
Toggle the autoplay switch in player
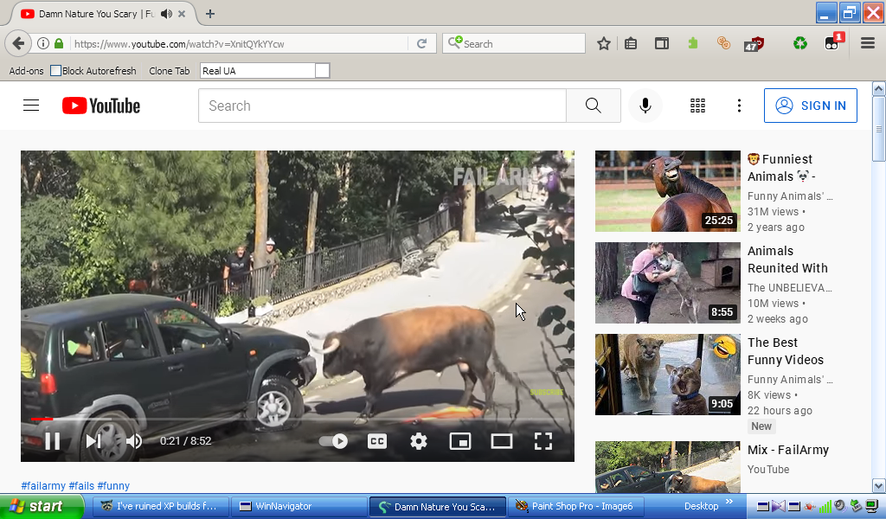coord(333,441)
